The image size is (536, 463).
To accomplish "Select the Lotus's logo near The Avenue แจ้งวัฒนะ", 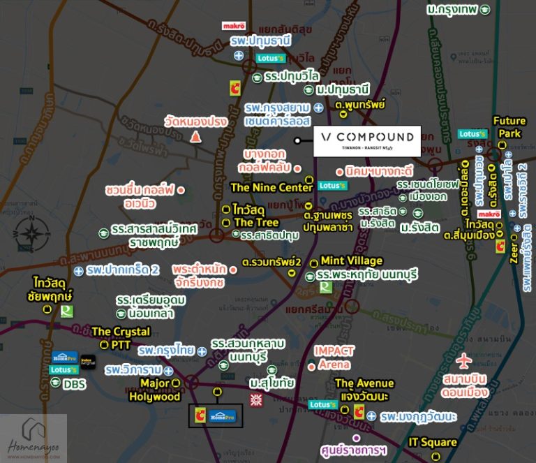I will (323, 404).
